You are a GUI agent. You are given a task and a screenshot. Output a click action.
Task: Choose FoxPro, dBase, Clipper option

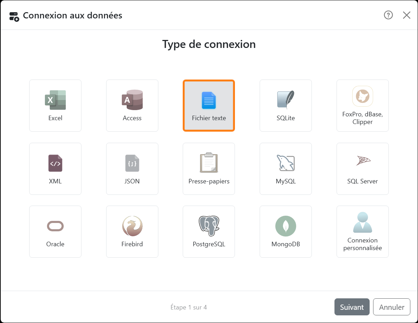coord(363,106)
